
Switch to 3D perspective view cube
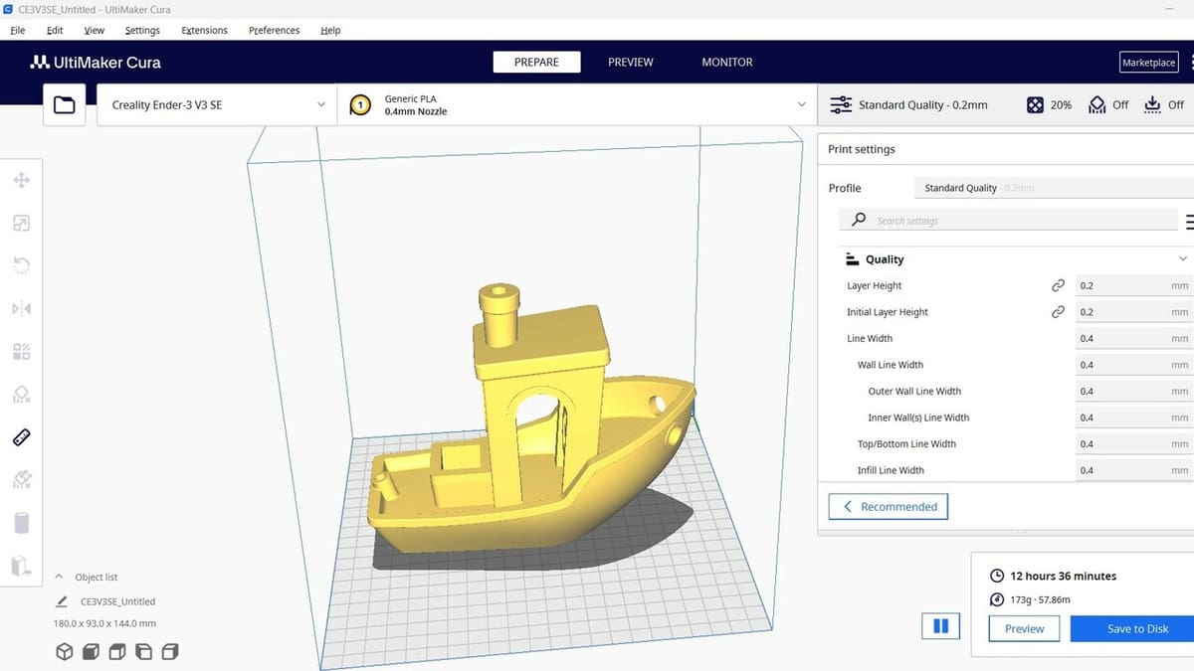point(65,652)
